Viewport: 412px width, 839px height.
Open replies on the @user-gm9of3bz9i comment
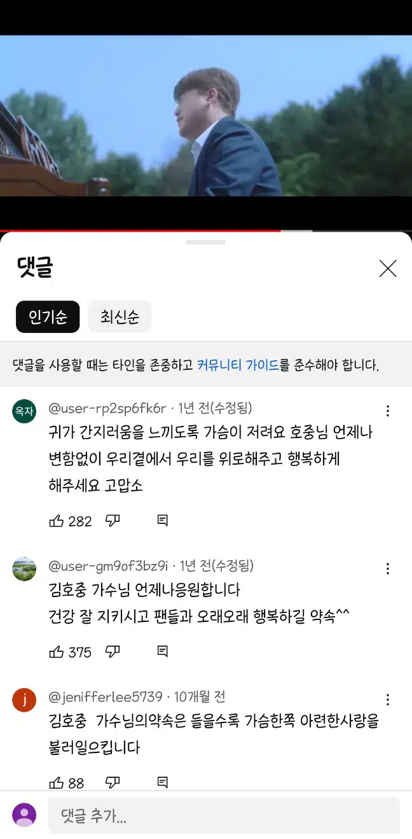(163, 651)
